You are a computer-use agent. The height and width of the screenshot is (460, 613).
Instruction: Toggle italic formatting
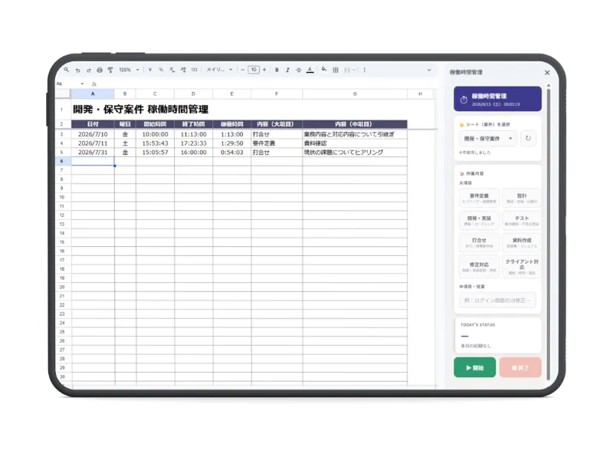point(288,70)
